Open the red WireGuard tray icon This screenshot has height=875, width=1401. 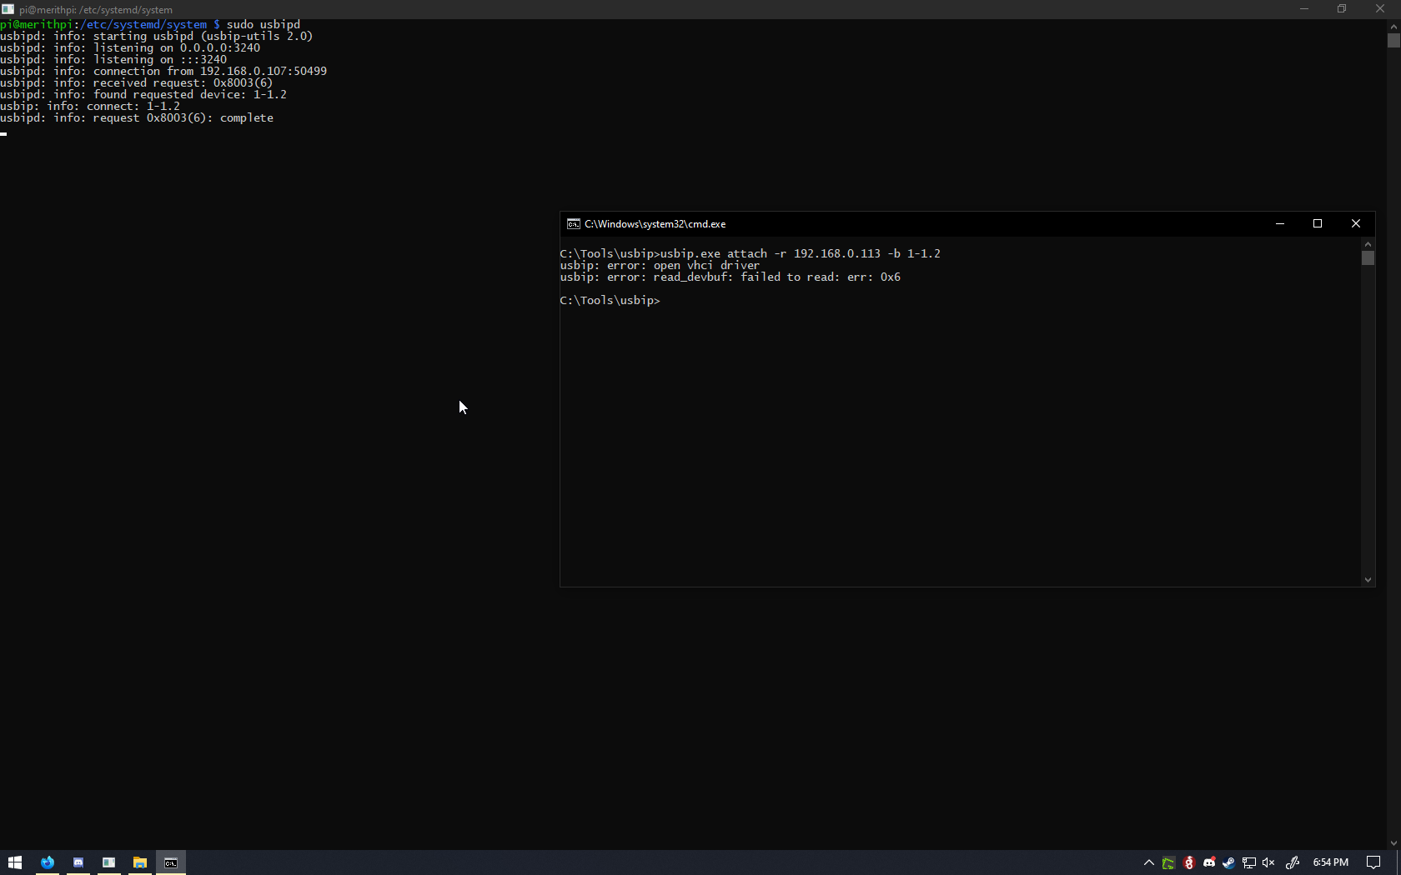pos(1188,862)
